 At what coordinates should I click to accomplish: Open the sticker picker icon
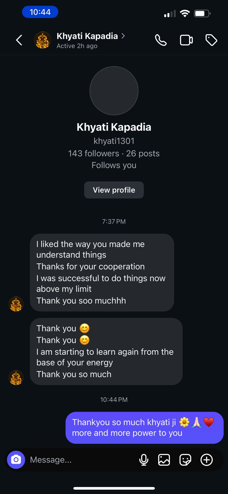[185, 460]
